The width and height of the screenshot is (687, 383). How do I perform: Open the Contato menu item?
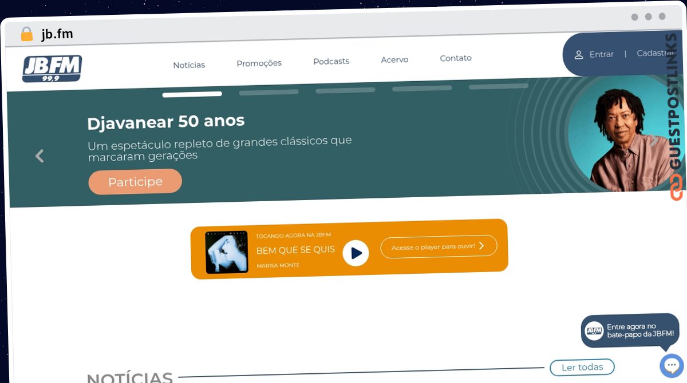(x=456, y=58)
